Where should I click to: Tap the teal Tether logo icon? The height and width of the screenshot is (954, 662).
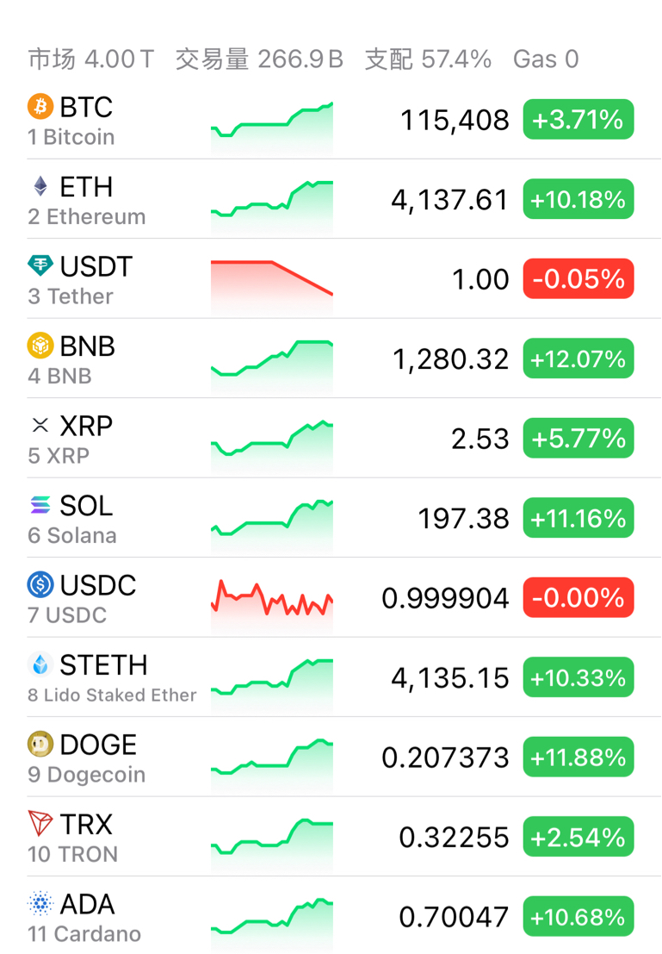tap(40, 266)
